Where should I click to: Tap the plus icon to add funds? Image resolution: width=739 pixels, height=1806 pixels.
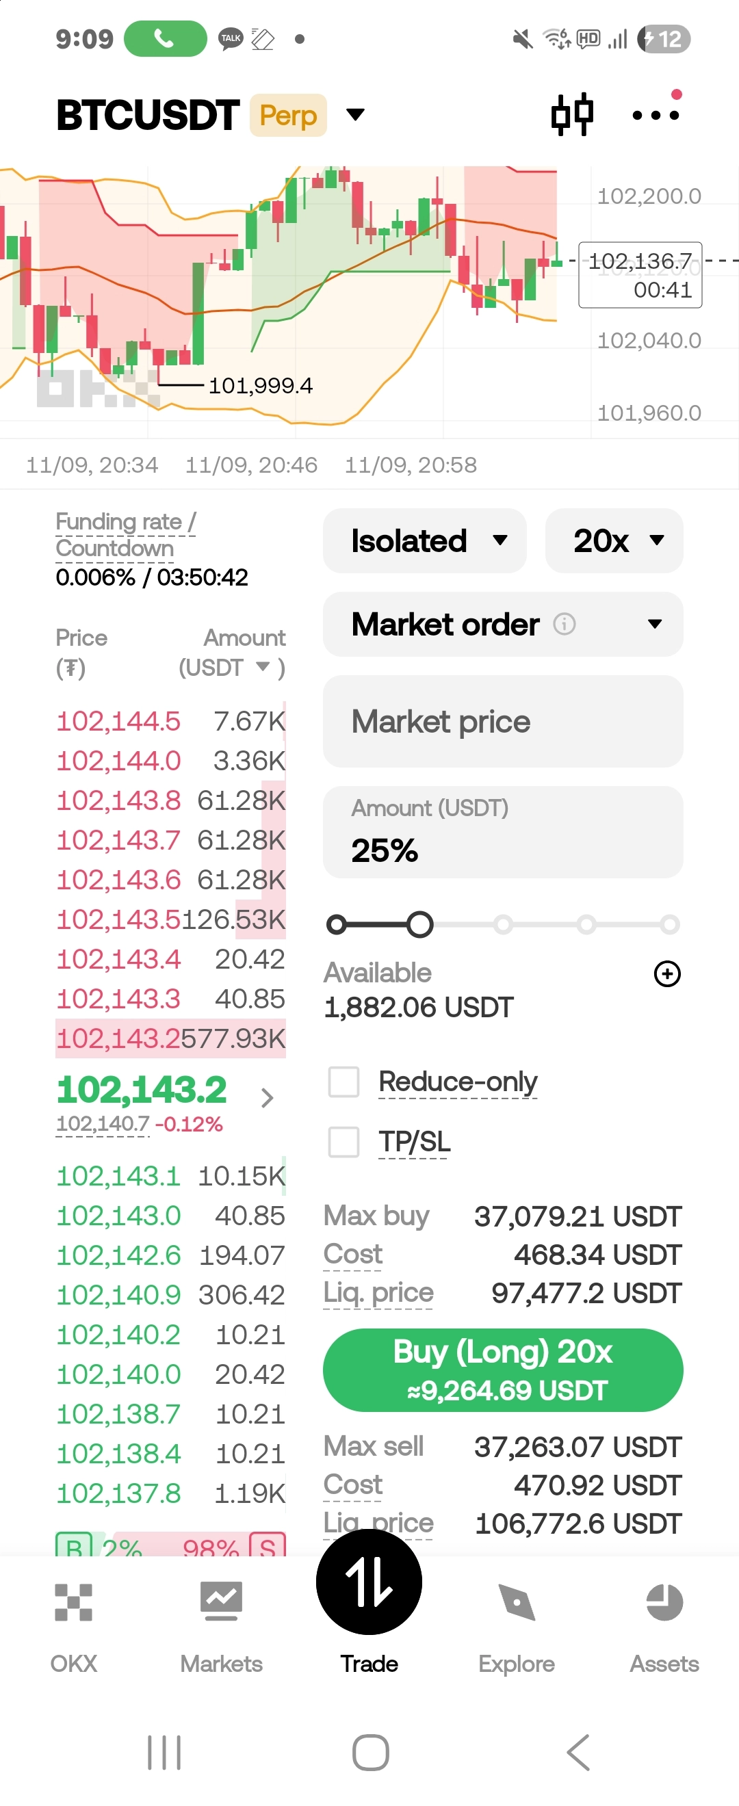point(666,973)
